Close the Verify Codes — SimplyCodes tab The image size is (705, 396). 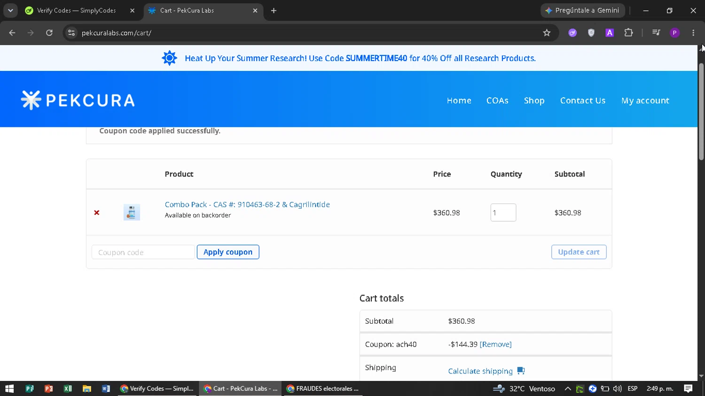[132, 10]
